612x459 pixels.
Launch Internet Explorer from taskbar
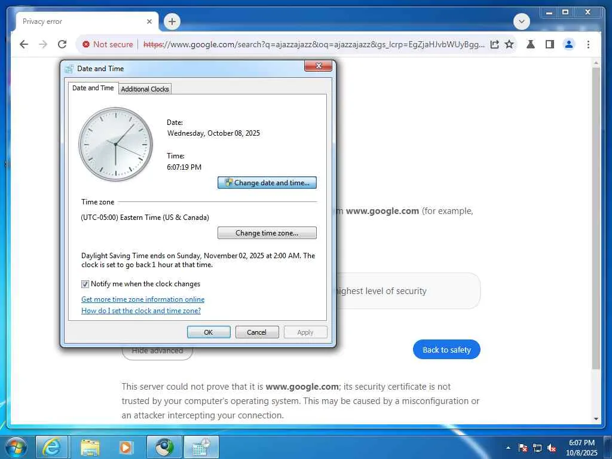[x=51, y=447]
